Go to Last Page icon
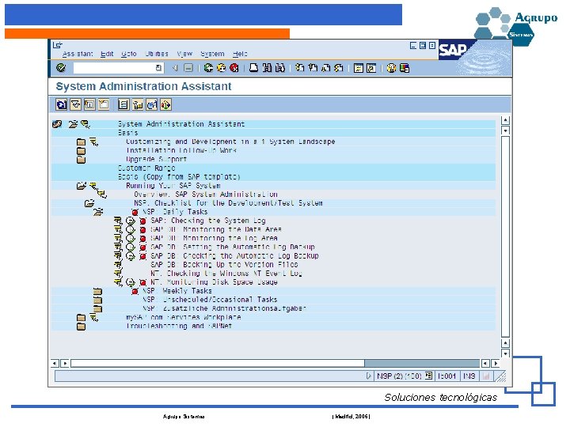This screenshot has width=570, height=427. [x=339, y=67]
